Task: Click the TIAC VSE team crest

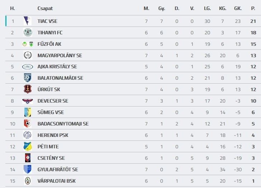Action: 27,21
